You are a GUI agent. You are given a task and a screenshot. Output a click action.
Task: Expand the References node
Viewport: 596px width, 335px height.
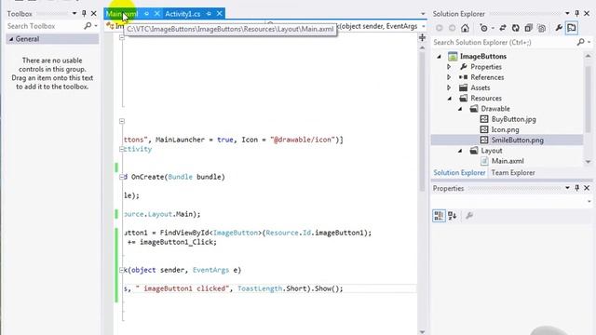click(x=449, y=77)
